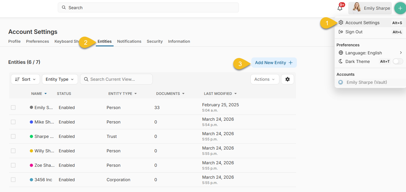Click the gear icon beside Actions
Image resolution: width=406 pixels, height=192 pixels.
[287, 79]
